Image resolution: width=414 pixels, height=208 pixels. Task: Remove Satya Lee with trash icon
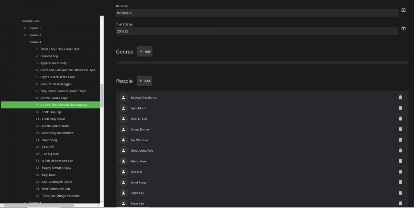tap(400, 193)
